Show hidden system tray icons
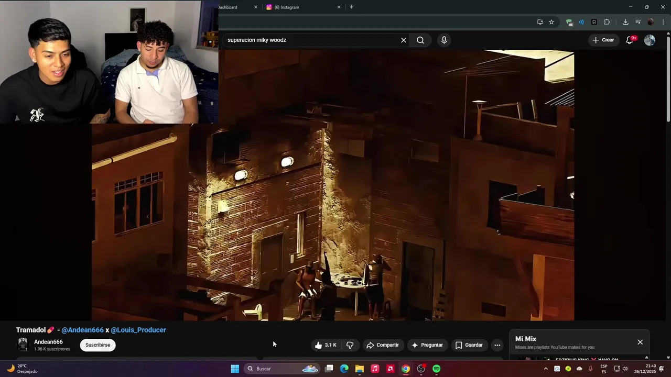671x377 pixels. tap(546, 369)
